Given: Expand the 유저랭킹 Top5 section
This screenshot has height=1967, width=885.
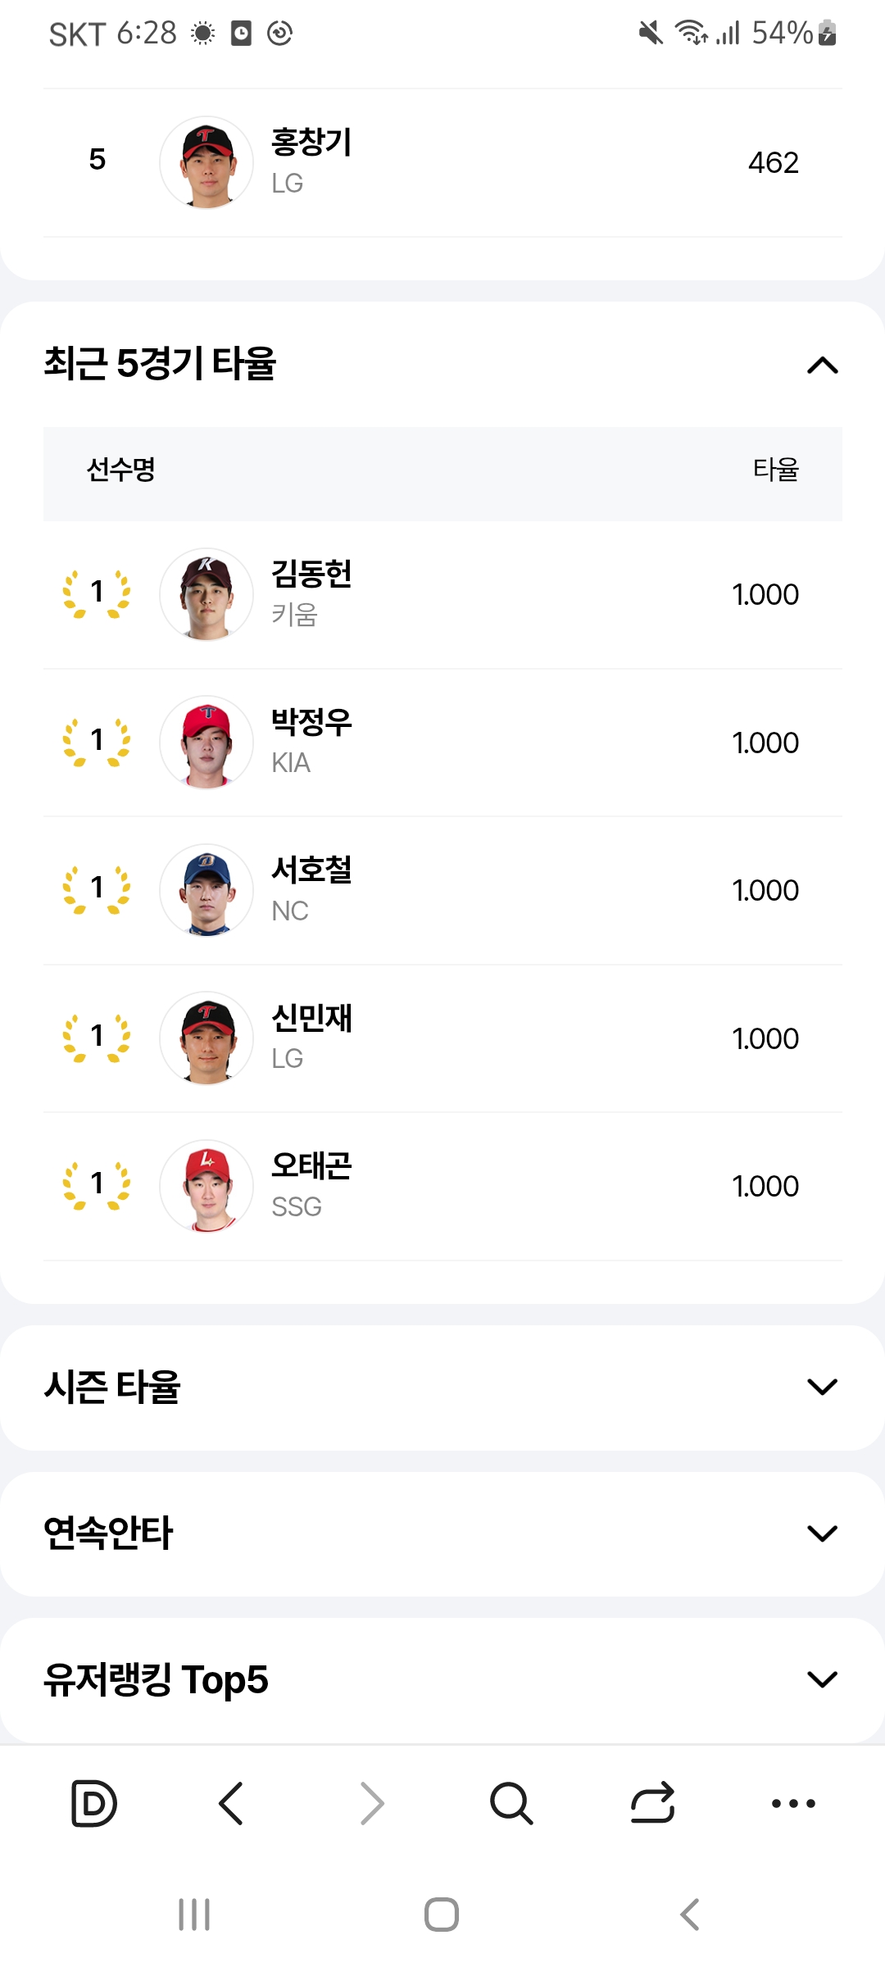Looking at the screenshot, I should tap(822, 1679).
